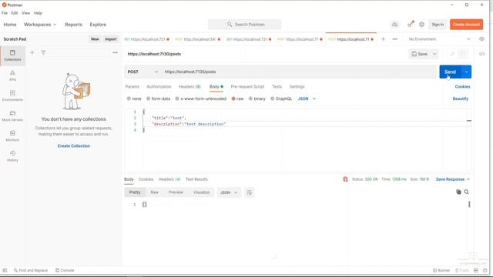Click the filter icon in the collections panel
The height and width of the screenshot is (277, 493).
43,52
